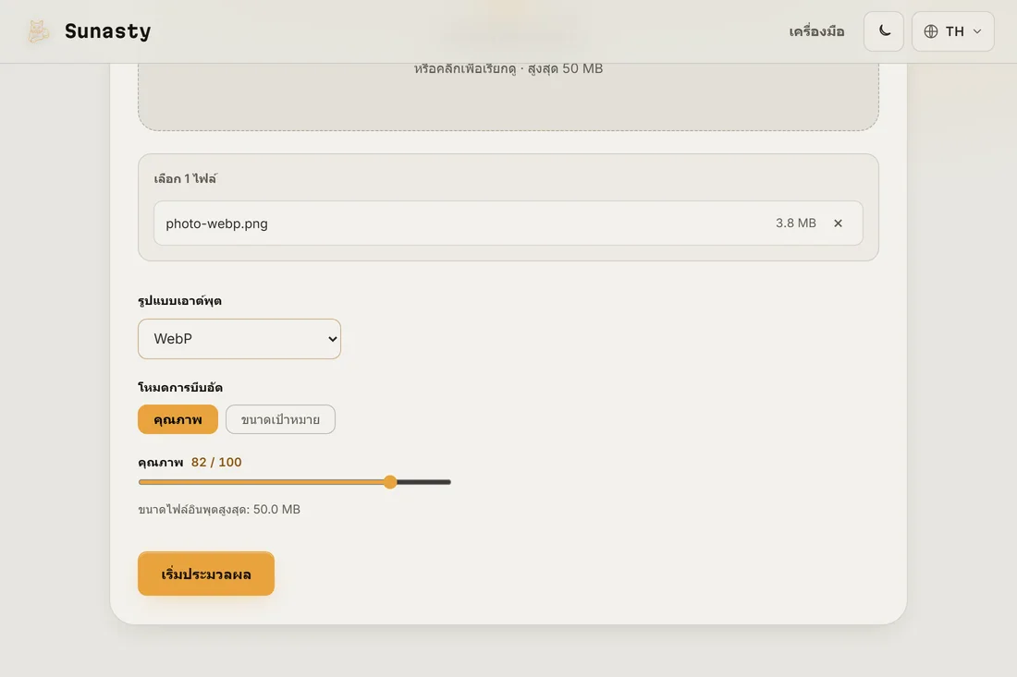Switch to ขนาดเป้าหมาย target size mode

(280, 419)
